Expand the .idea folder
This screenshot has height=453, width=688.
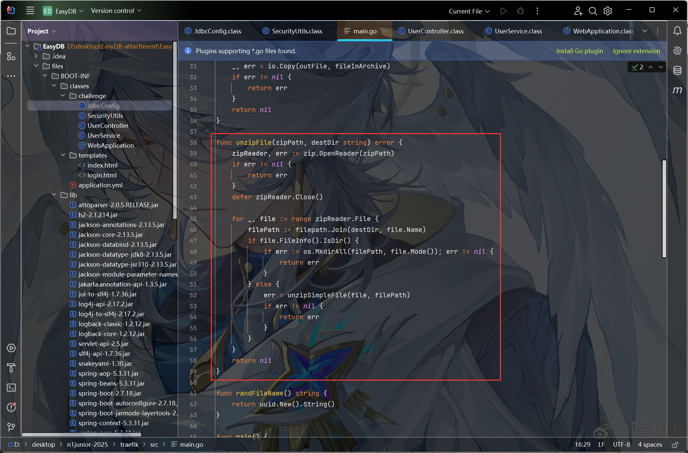tap(36, 56)
